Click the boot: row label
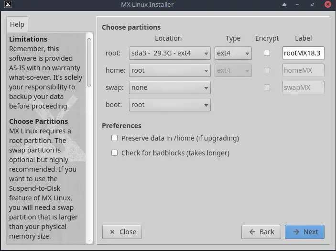 pyautogui.click(x=114, y=105)
